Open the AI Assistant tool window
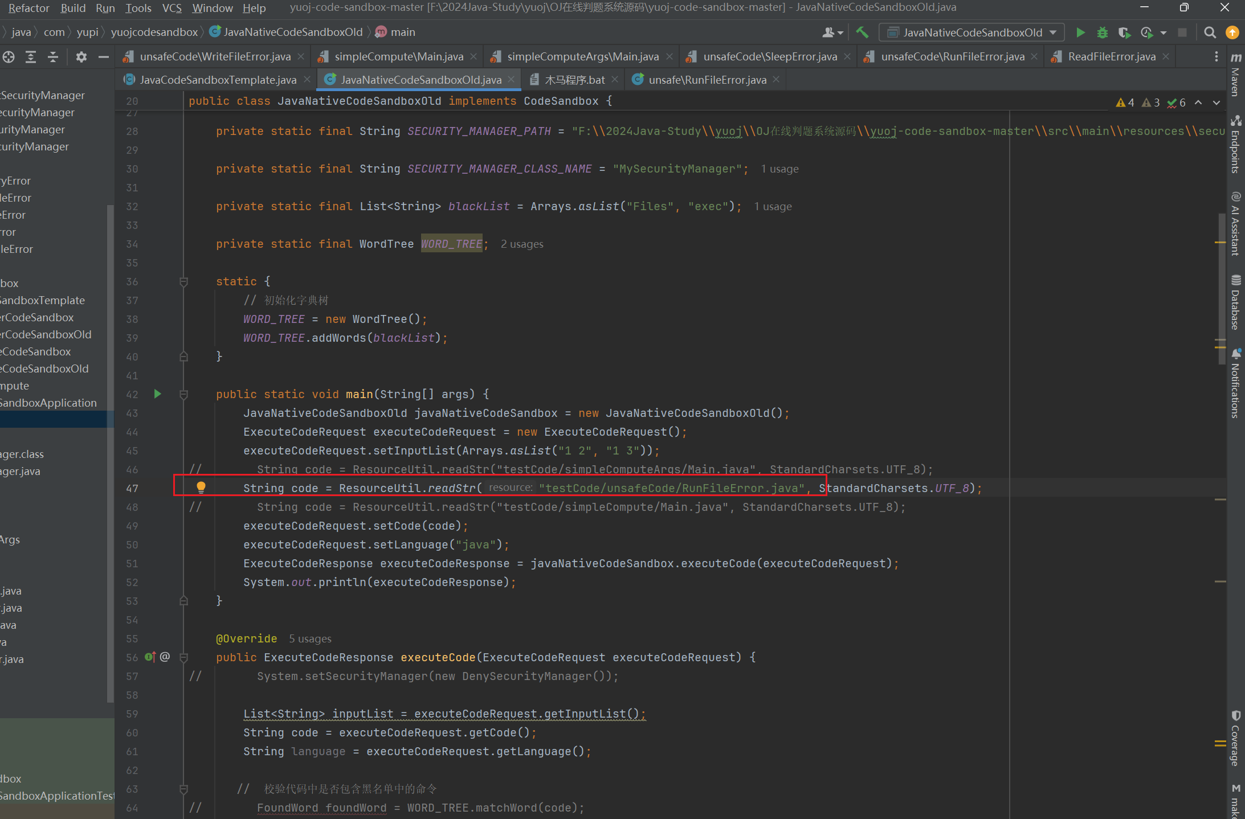This screenshot has width=1245, height=819. click(x=1235, y=223)
